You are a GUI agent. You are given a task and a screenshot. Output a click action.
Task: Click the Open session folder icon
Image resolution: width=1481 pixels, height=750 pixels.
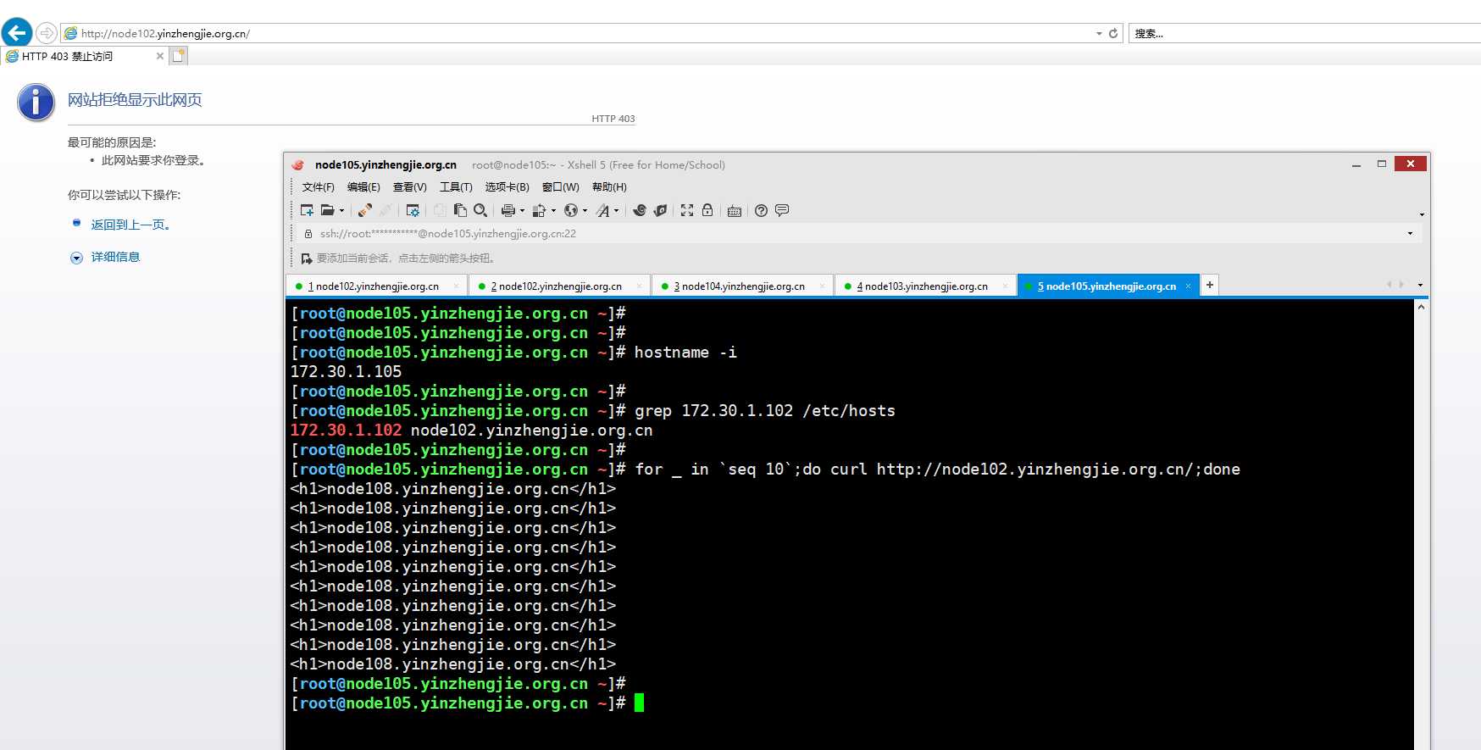[x=328, y=210]
